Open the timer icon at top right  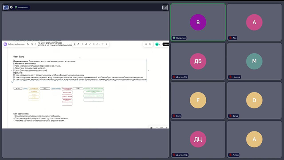(x=150, y=44)
